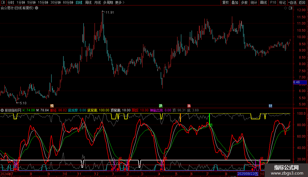308x177 pixels.
Task: Click the 11.91 high price label
Action: point(110,13)
